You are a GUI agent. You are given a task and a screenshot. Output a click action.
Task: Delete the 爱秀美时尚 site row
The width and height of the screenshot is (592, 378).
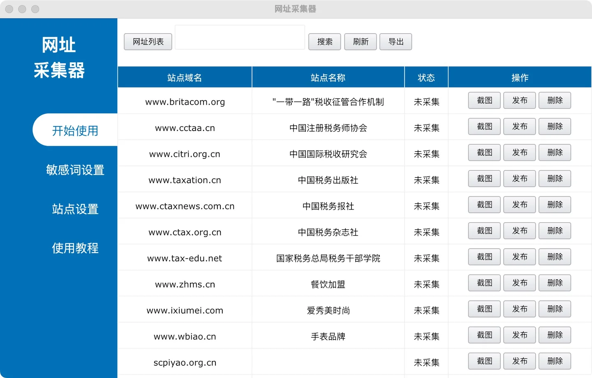click(555, 309)
